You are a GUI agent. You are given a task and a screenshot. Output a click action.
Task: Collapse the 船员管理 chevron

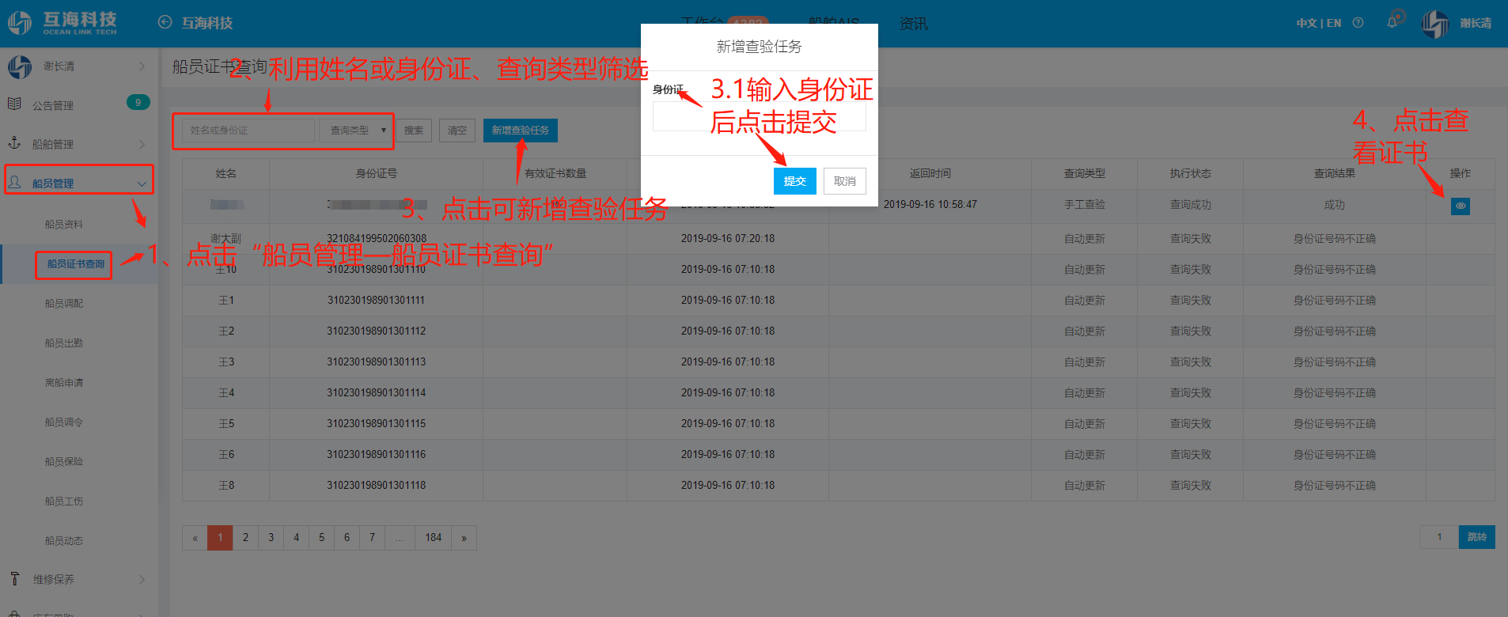[x=142, y=184]
